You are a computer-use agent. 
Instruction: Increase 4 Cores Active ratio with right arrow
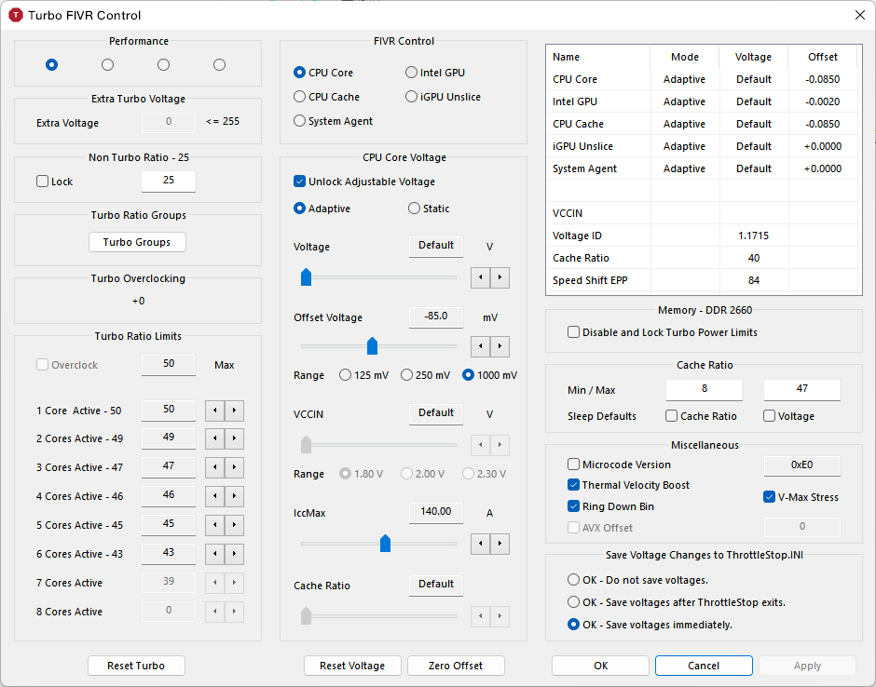tap(234, 496)
